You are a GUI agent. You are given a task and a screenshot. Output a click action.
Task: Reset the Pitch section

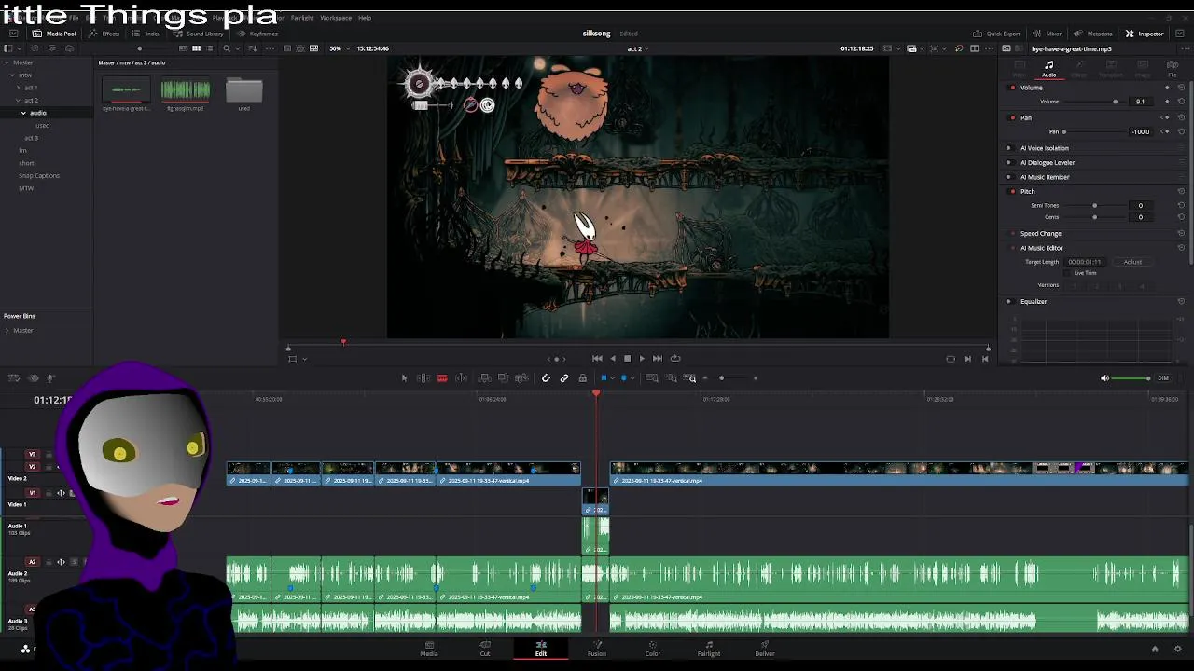[x=1181, y=192]
